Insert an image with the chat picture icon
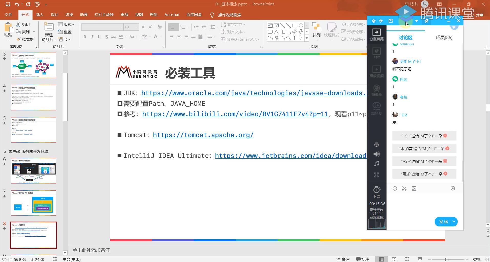 click(x=414, y=189)
